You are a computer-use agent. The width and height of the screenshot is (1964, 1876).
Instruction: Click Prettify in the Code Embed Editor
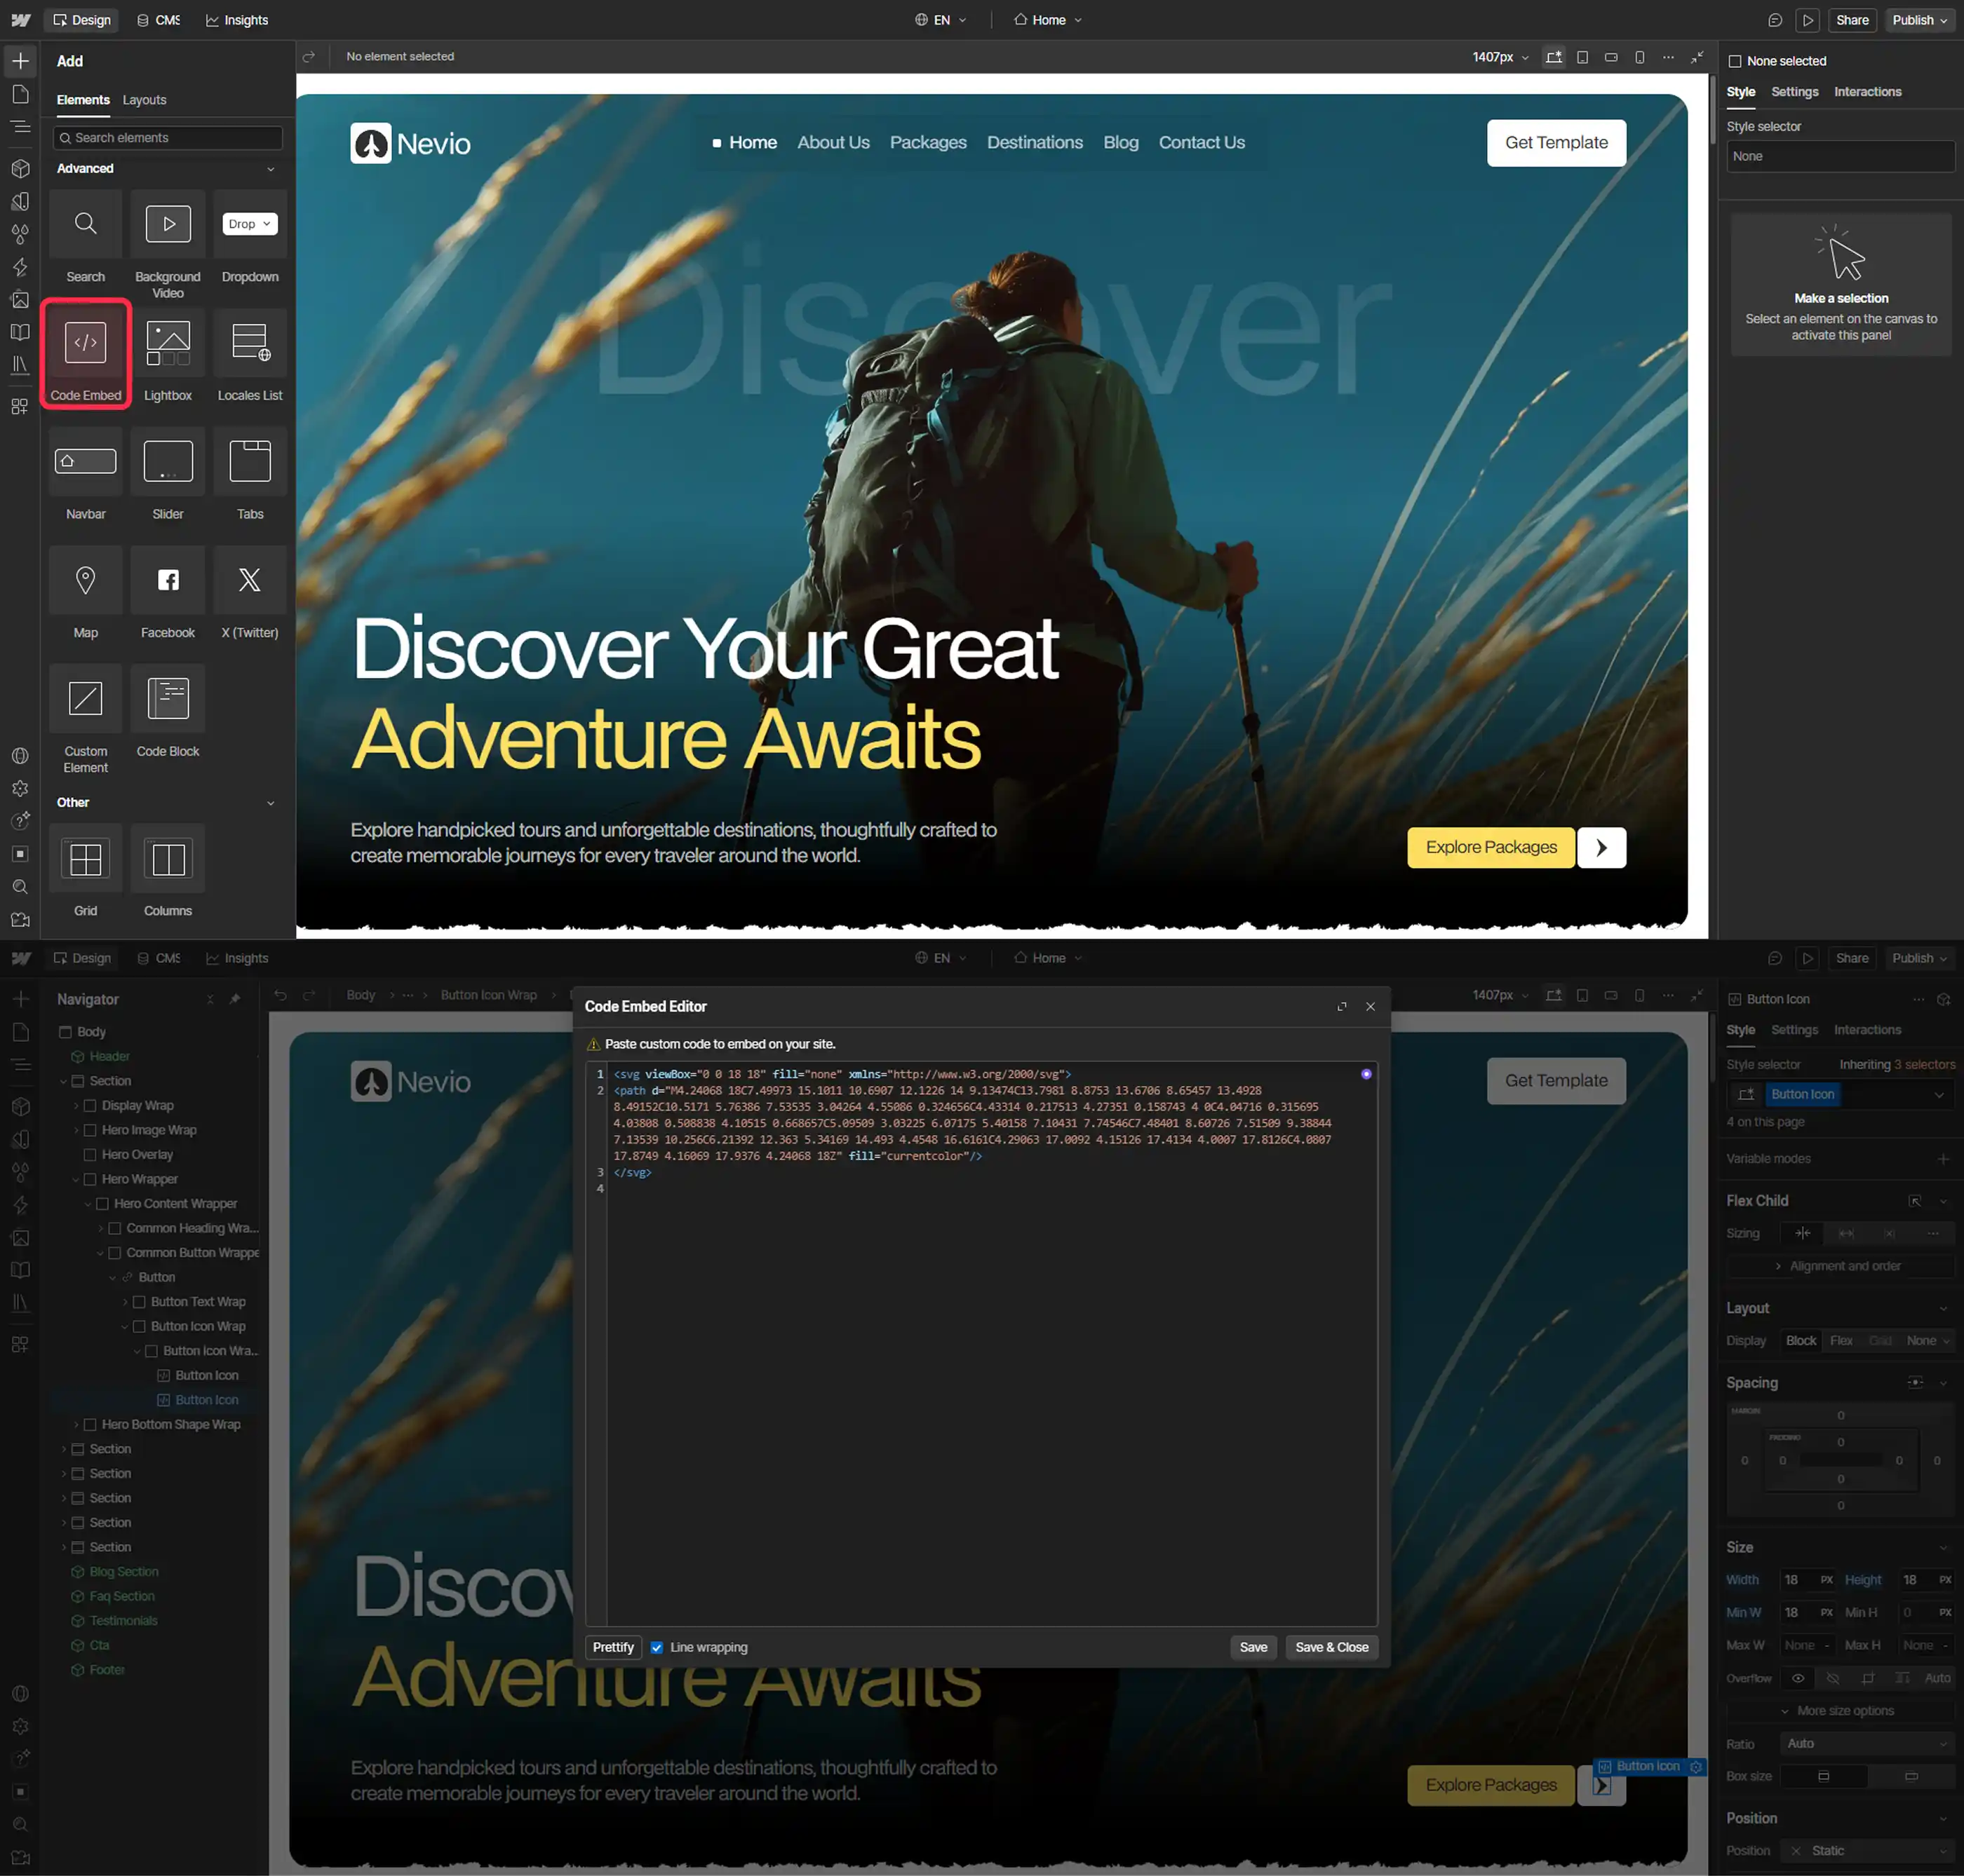point(613,1648)
